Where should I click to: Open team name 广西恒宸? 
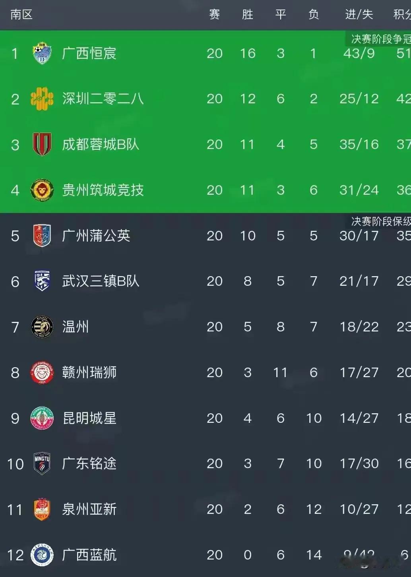(89, 53)
